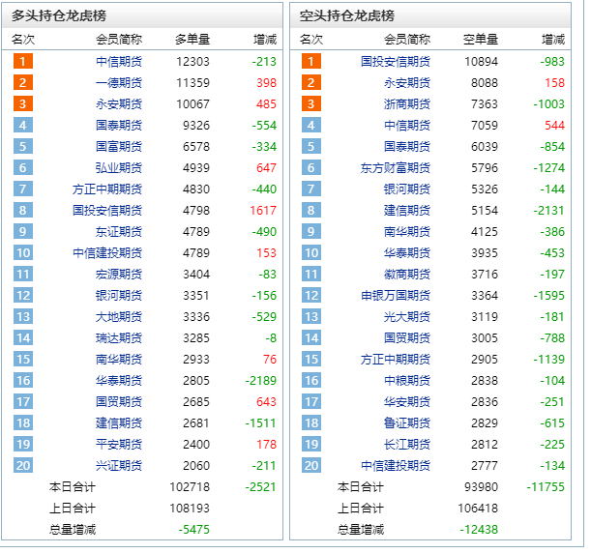Open 华泰期货 in the long positions list
Viewport: 591px width, 553px height.
pos(119,381)
